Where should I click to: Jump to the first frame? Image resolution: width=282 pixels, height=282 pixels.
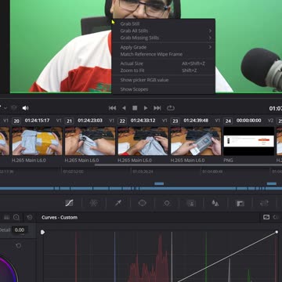pos(112,108)
